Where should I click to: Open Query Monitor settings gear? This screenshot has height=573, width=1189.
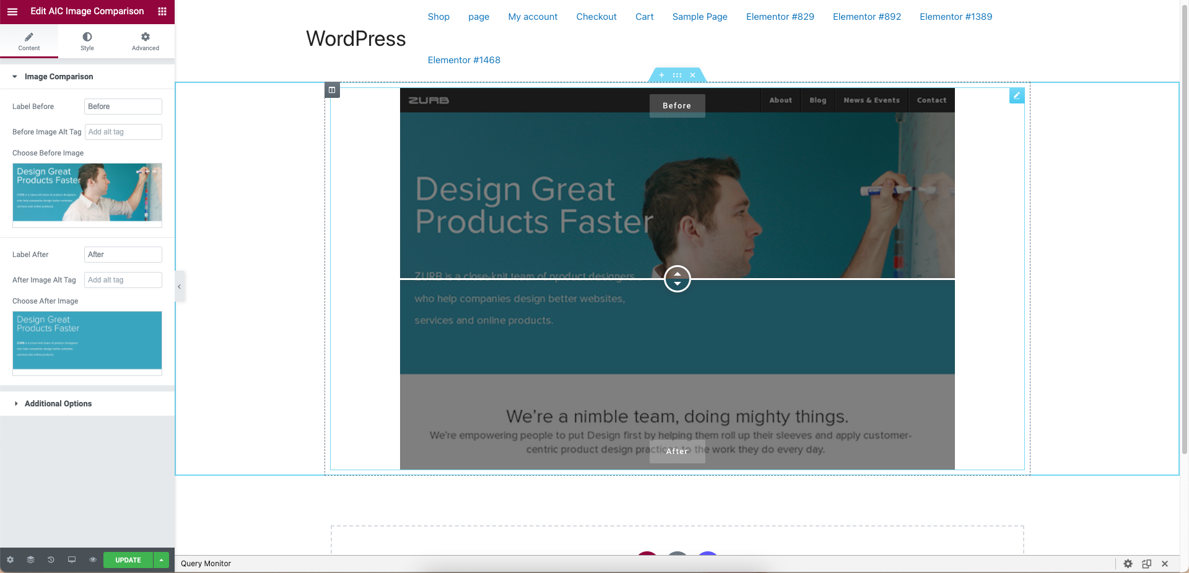tap(1128, 564)
